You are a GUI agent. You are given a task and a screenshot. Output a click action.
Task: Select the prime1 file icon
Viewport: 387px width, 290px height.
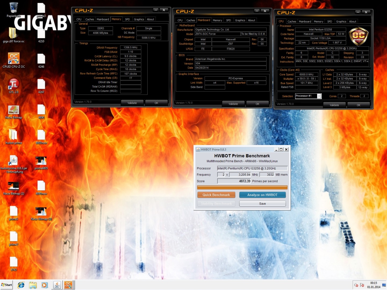pyautogui.click(x=13, y=211)
